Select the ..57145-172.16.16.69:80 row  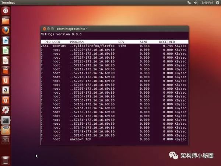115,135
